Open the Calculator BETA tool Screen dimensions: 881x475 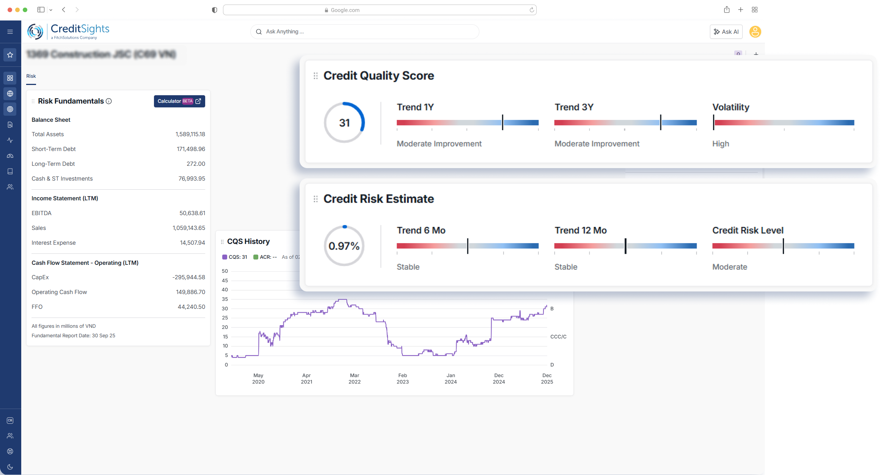(x=179, y=101)
